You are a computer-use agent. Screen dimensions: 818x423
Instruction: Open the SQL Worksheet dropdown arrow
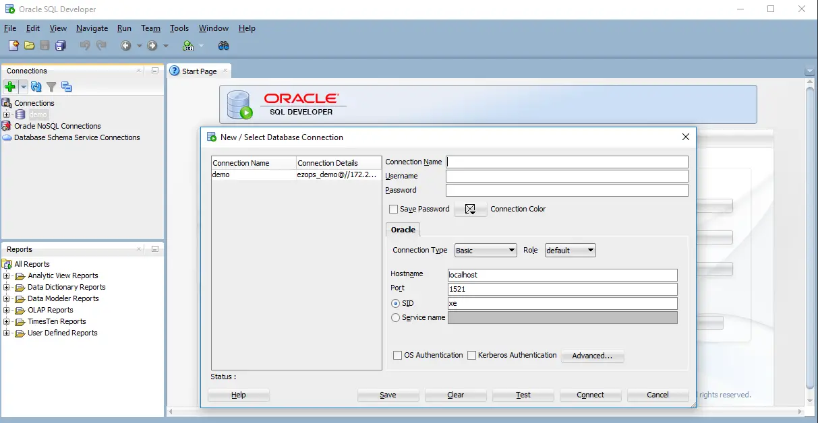(201, 46)
